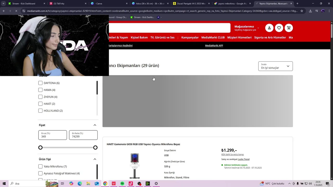Screen dimensions: 333x187
Task: Open the Kişisel Bakım menu
Action: point(139,37)
